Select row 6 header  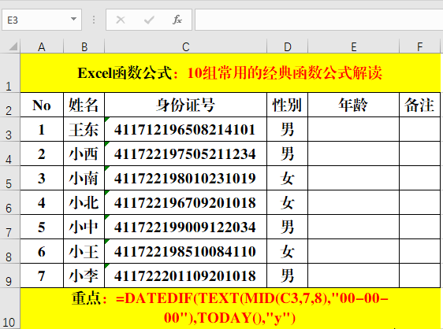10,202
